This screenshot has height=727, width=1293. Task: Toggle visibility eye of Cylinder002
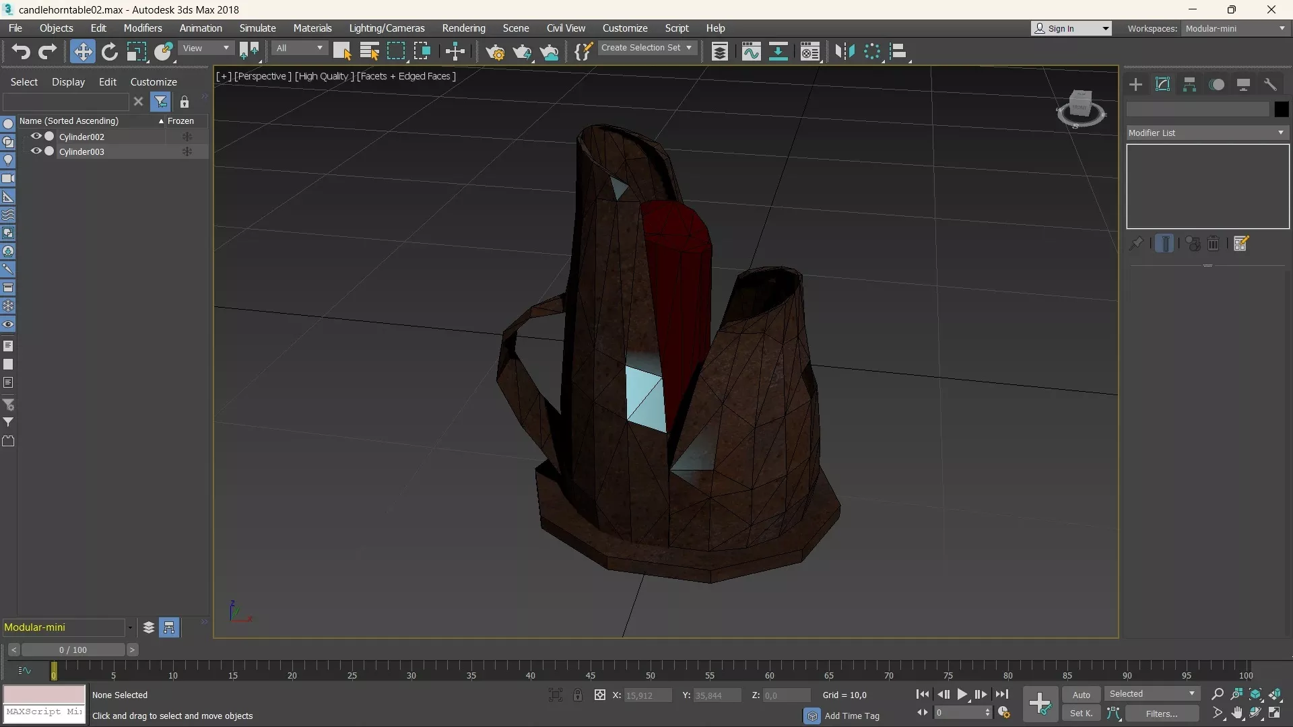36,136
